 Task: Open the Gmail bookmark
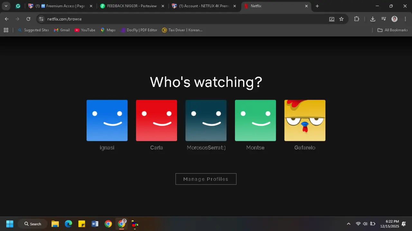(x=62, y=30)
